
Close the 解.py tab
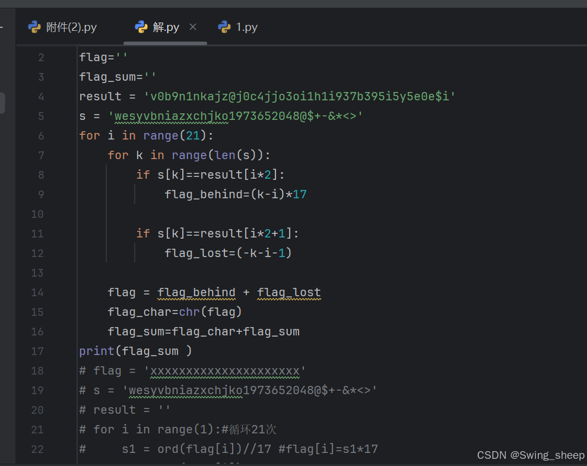coord(193,27)
